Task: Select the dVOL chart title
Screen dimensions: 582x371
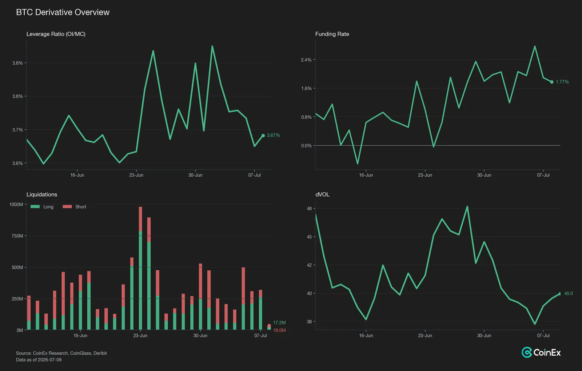Action: coord(322,195)
